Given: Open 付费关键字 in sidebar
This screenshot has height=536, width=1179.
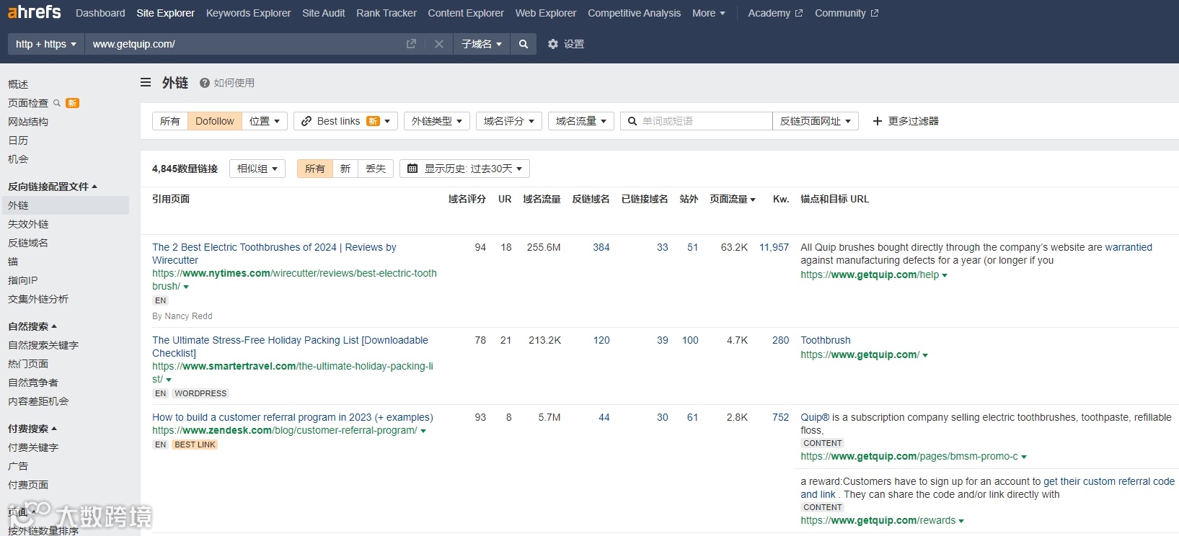Looking at the screenshot, I should tap(33, 447).
